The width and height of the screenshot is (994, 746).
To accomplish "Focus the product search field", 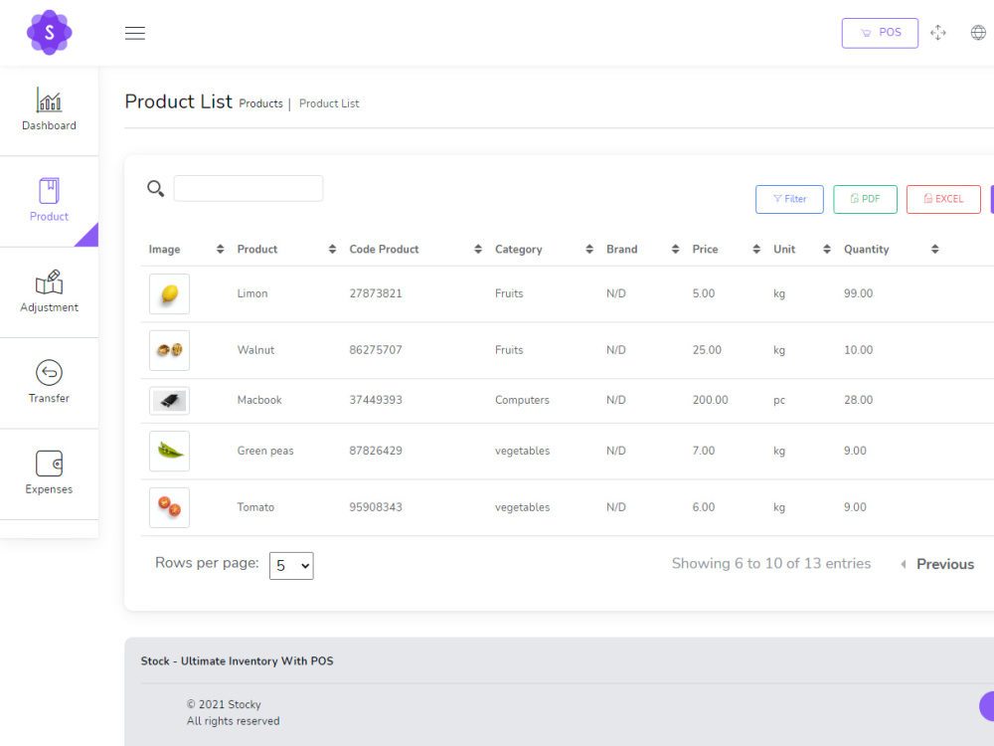I will [x=248, y=188].
